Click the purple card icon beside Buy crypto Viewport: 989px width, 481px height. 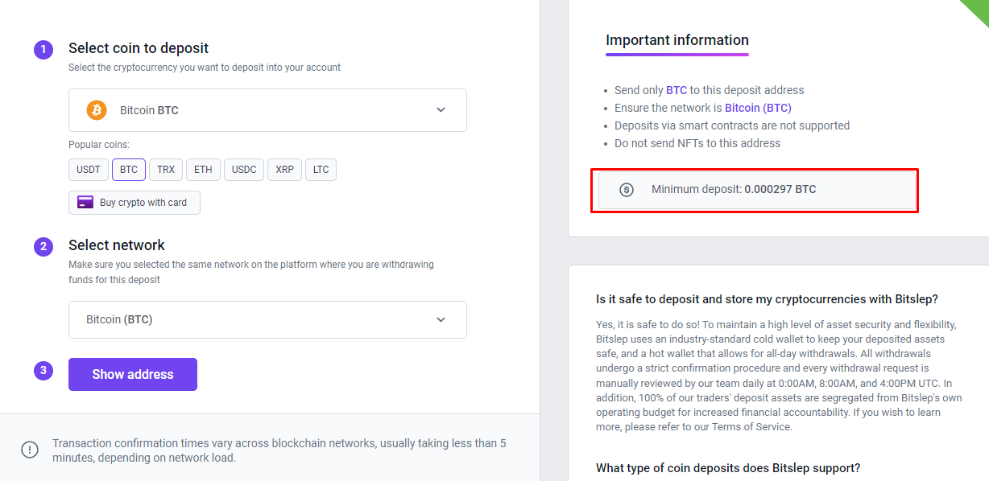click(85, 203)
